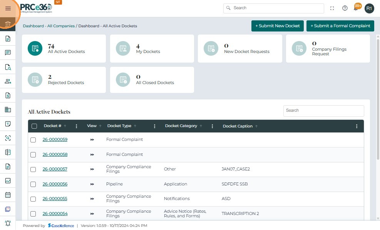Click the notifications bell with 99+ badge
Screen dimensions: 380x230
tap(356, 8)
